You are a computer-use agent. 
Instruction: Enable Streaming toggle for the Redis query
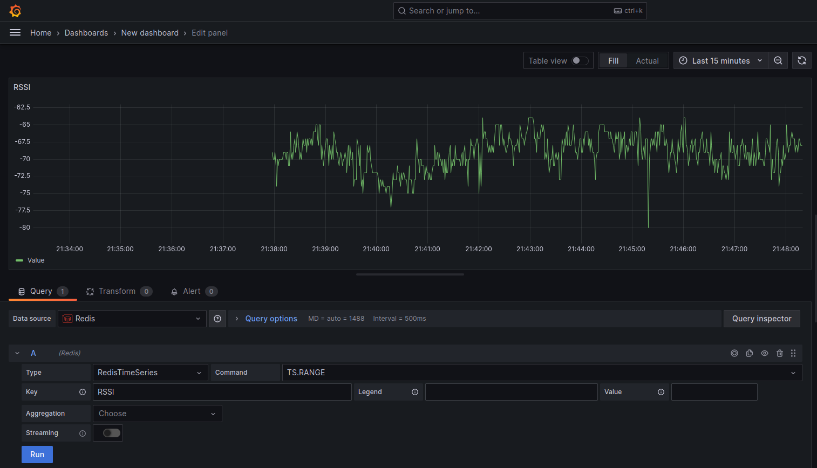[108, 433]
